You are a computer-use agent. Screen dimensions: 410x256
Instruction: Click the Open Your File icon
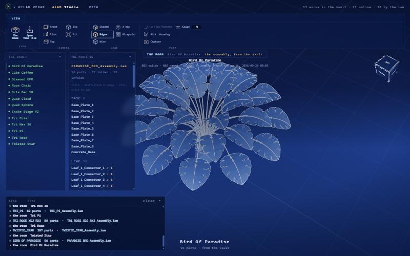click(x=30, y=30)
